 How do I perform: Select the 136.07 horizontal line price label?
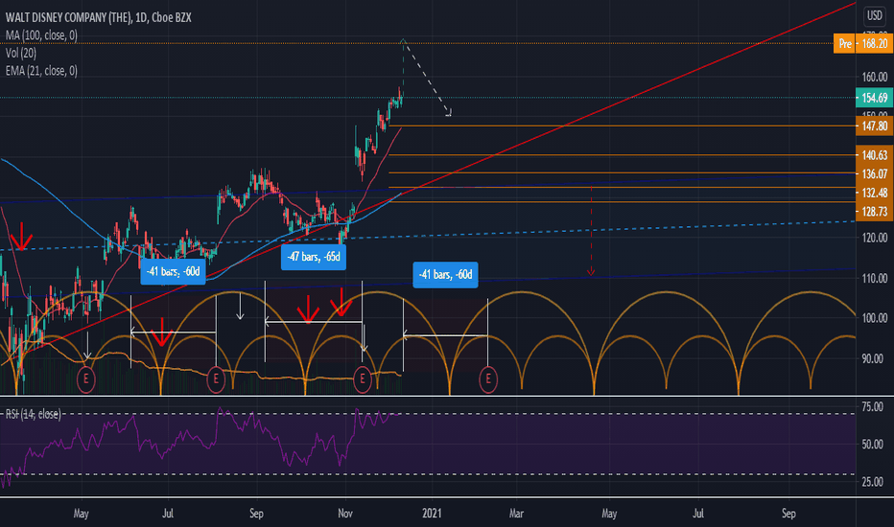[874, 173]
